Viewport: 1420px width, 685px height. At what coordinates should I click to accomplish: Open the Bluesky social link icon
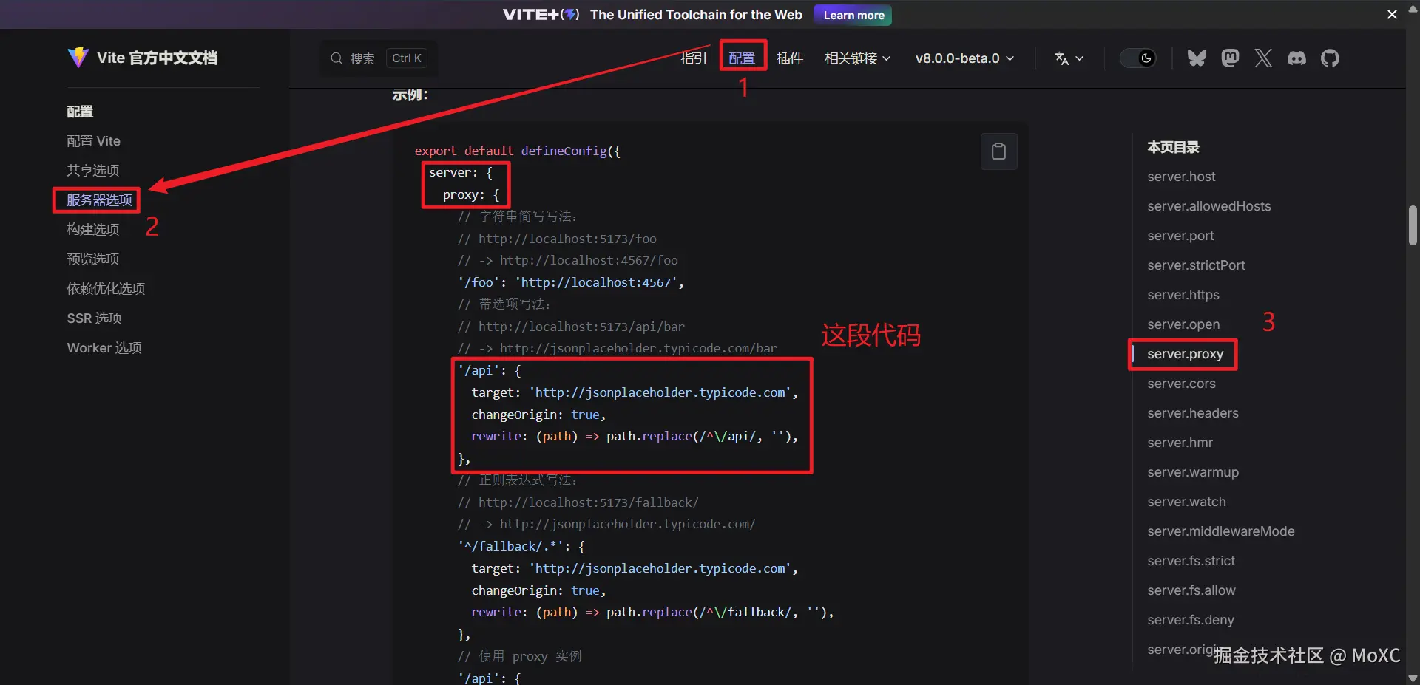(1197, 58)
